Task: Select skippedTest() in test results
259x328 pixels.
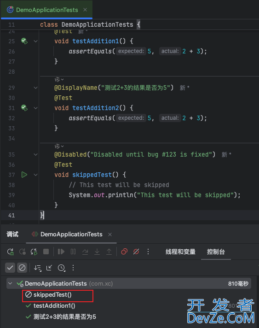Action: click(52, 294)
